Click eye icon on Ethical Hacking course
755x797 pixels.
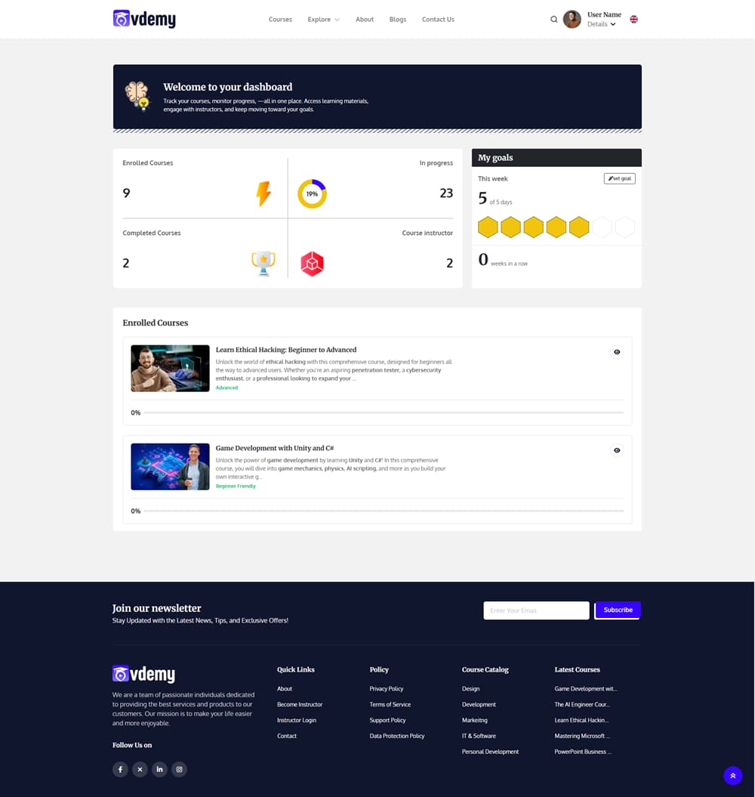(617, 352)
